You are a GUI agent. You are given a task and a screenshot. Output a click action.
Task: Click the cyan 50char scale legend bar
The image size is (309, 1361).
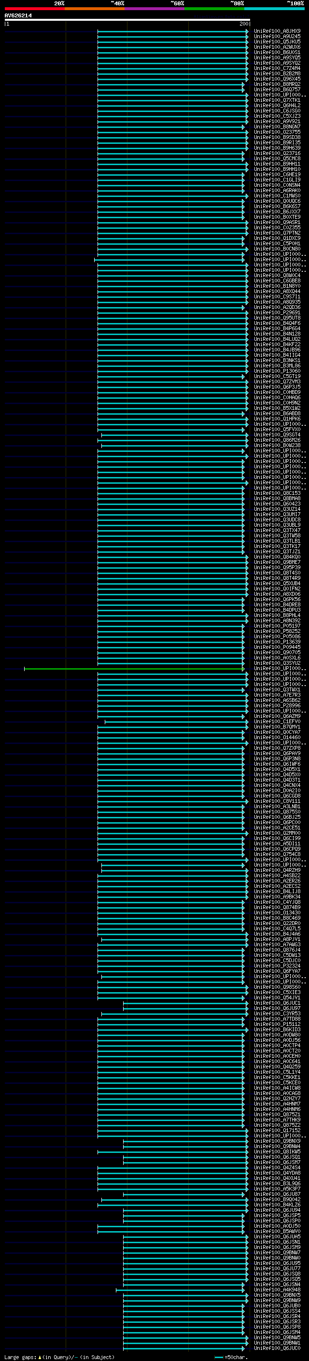coord(219,1357)
